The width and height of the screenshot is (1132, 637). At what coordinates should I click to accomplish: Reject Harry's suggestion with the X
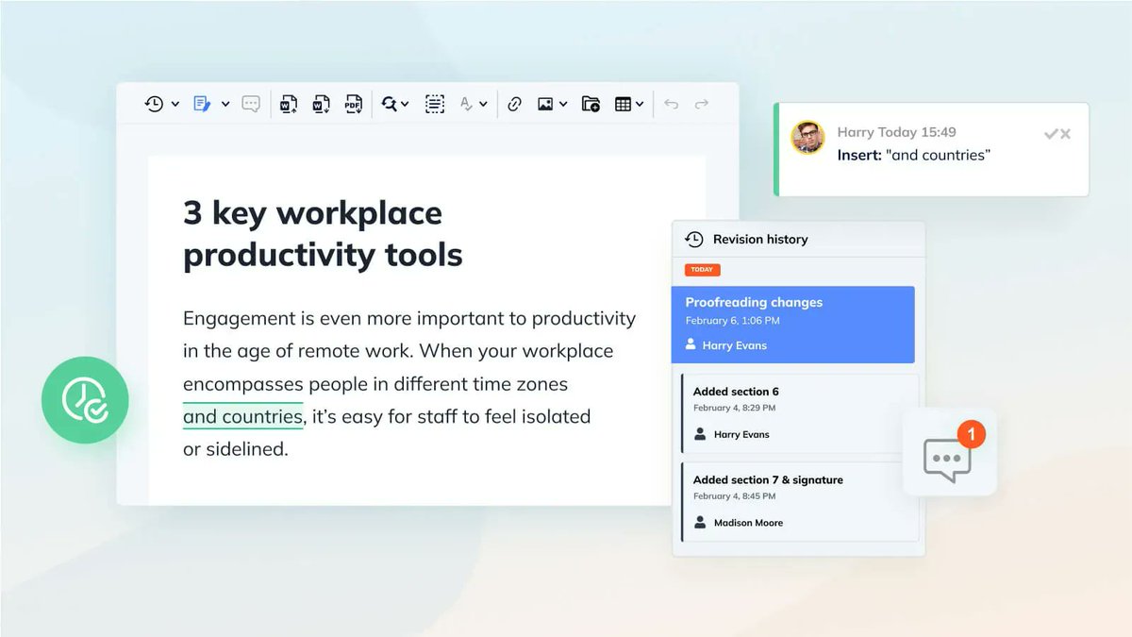(1064, 134)
